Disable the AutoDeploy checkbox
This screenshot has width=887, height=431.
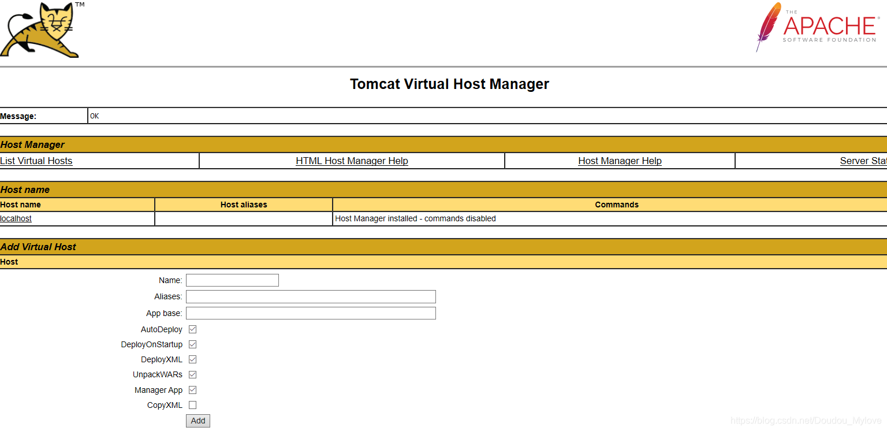pyautogui.click(x=192, y=329)
